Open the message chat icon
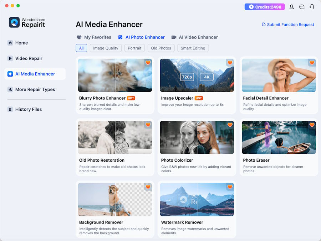This screenshot has height=241, width=321. click(301, 7)
